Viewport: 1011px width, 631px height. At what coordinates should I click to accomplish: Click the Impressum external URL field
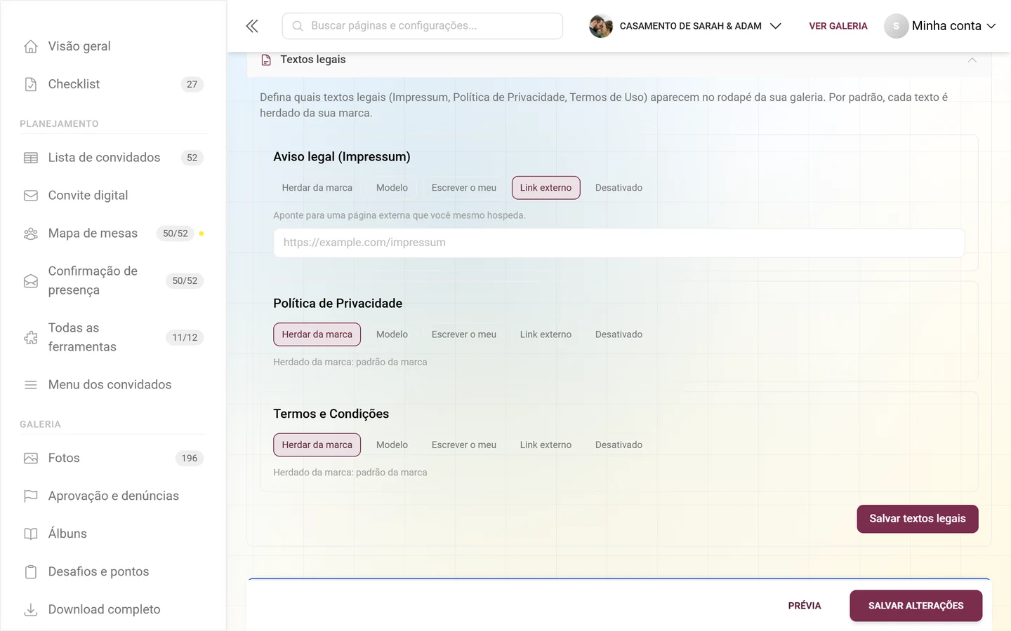pyautogui.click(x=619, y=243)
